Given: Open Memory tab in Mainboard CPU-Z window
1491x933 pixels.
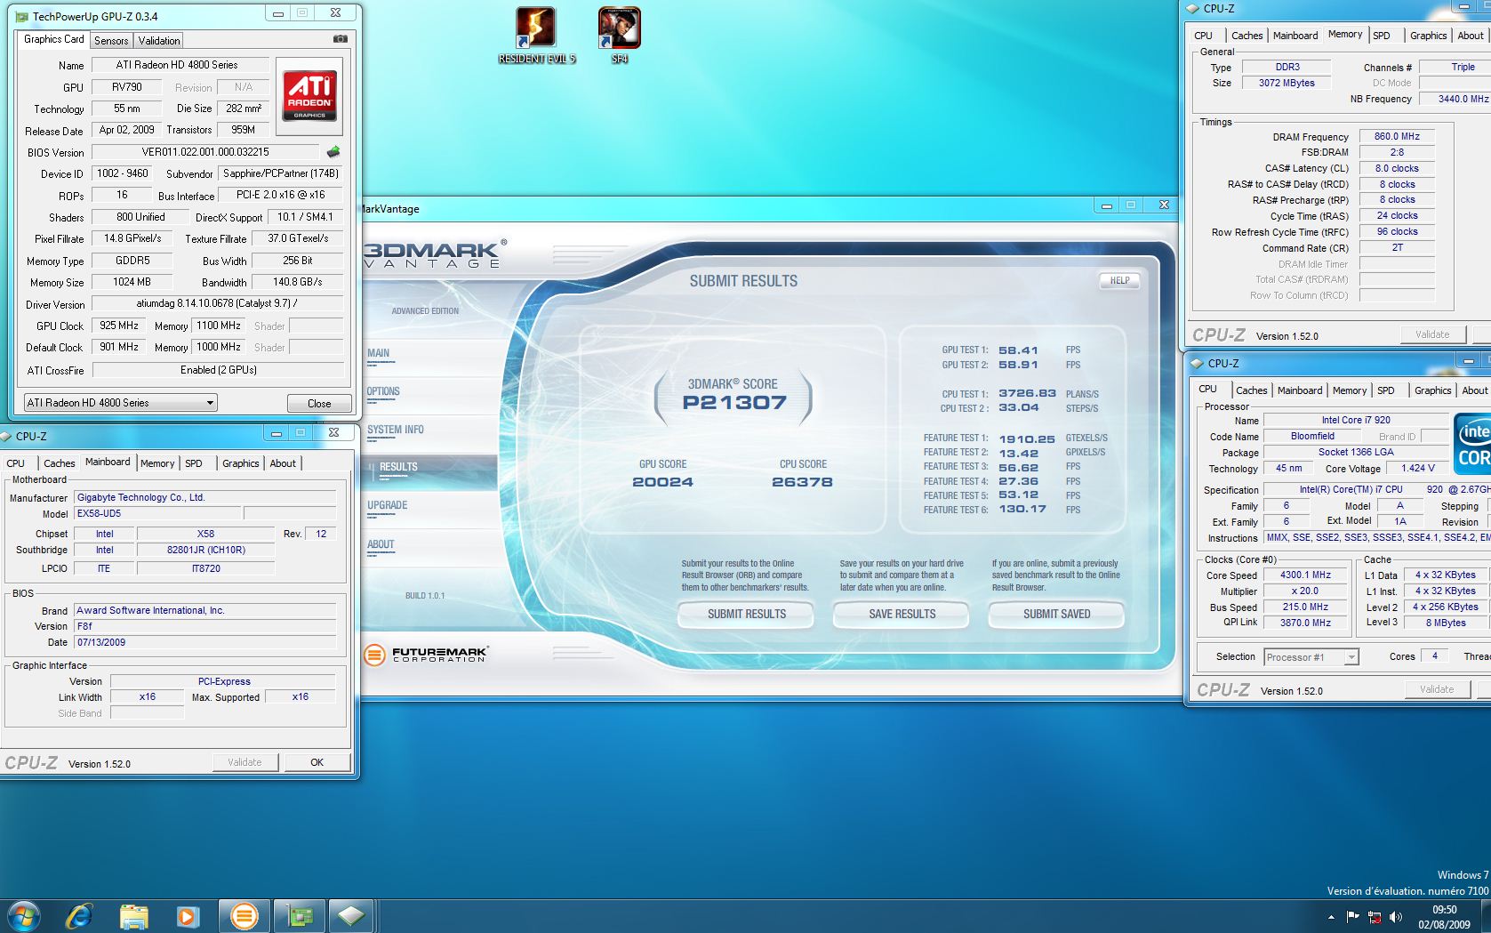Looking at the screenshot, I should [157, 463].
